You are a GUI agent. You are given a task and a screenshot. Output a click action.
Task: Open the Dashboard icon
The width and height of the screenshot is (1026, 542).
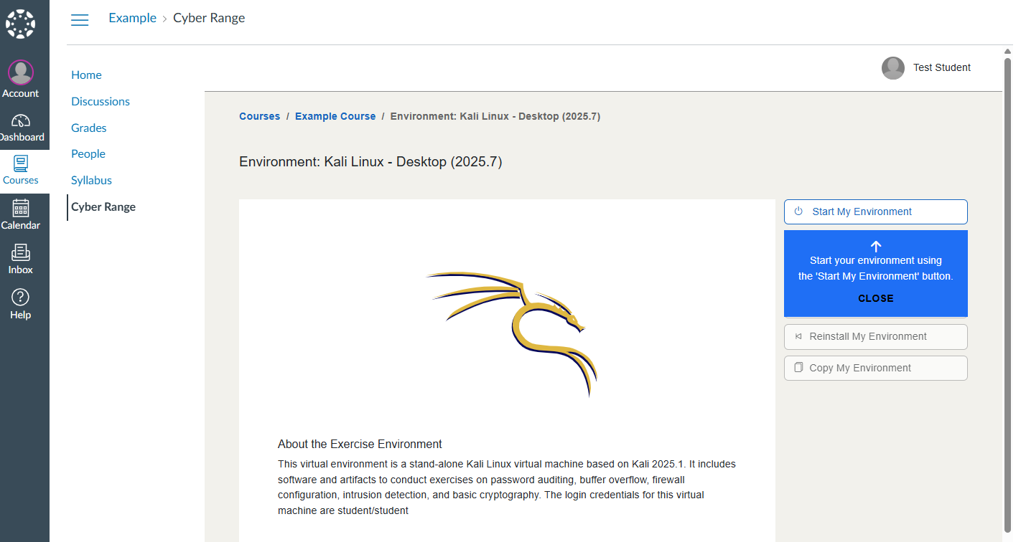tap(21, 120)
